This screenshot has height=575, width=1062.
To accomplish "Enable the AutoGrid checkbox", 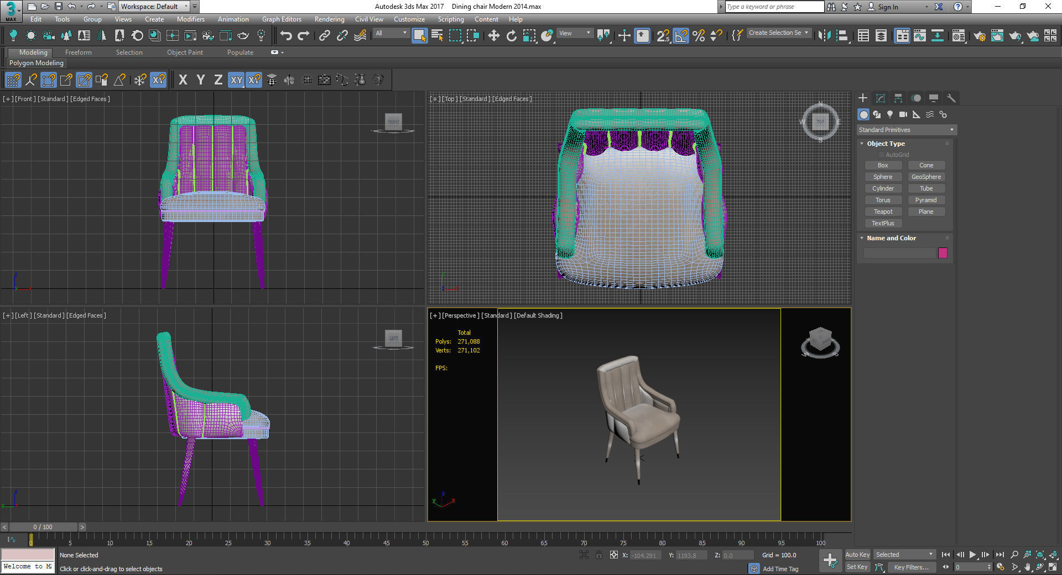I will (x=882, y=155).
